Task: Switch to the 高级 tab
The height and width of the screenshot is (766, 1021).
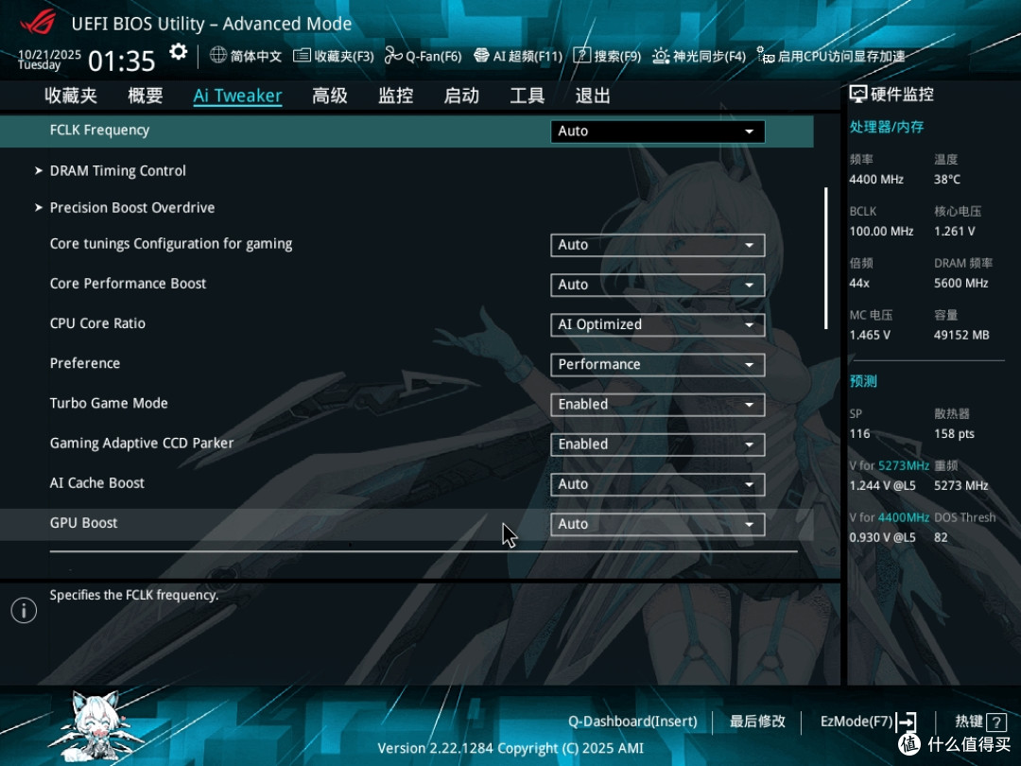Action: click(330, 96)
